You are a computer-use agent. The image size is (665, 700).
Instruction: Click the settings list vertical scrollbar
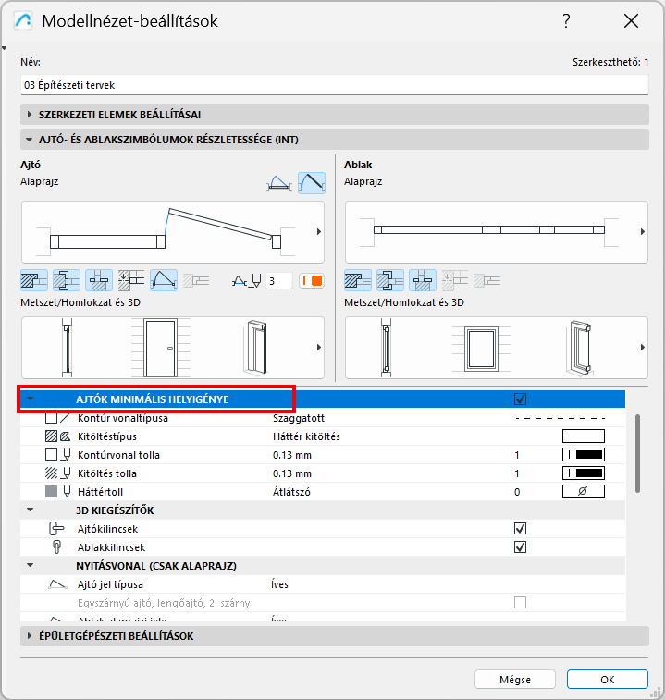638,454
